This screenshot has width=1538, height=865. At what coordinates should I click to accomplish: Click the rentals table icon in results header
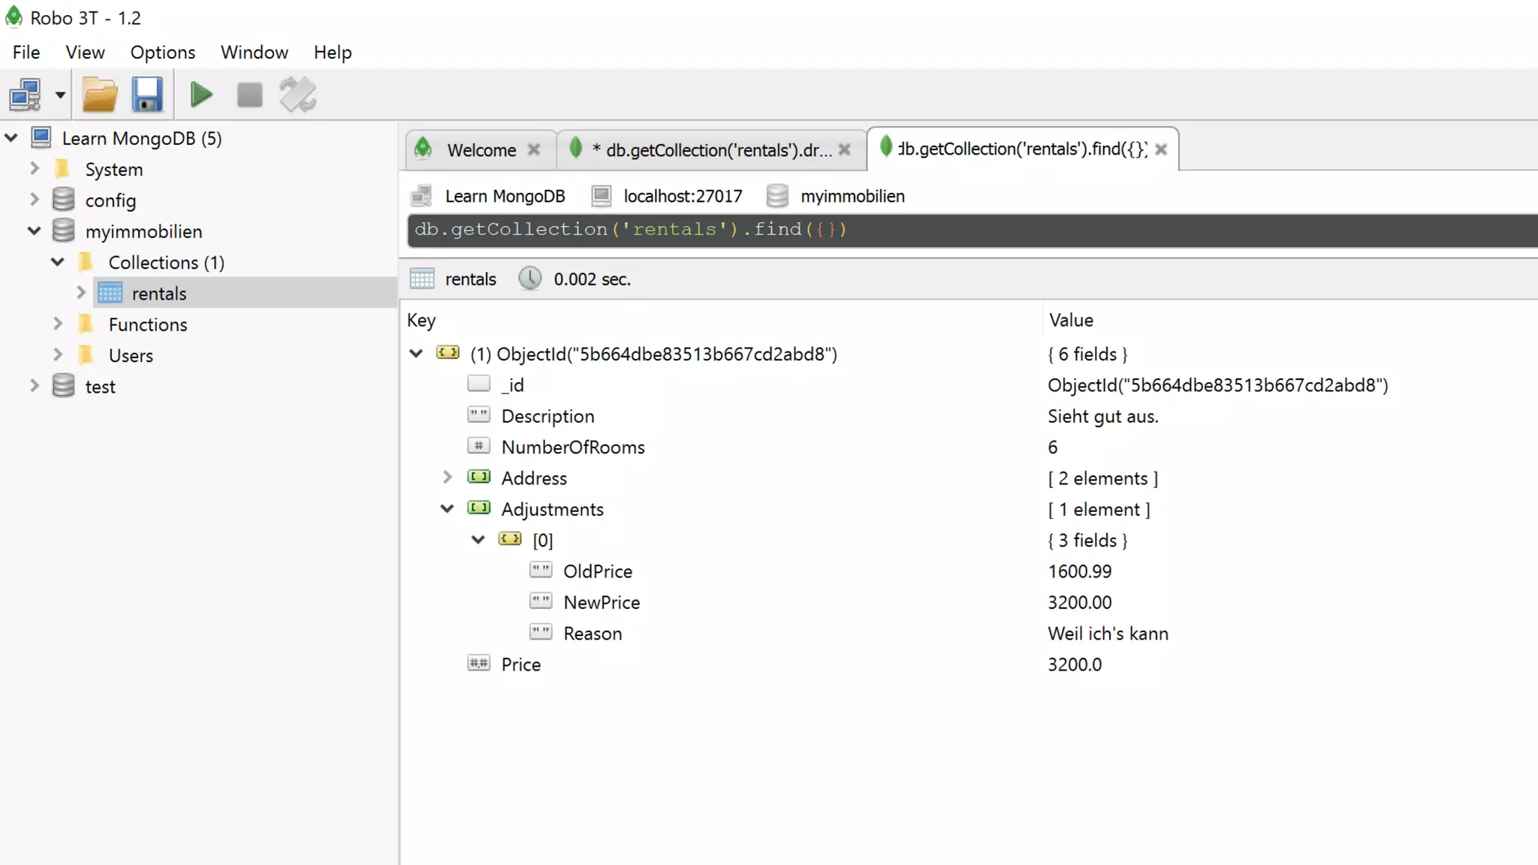[x=422, y=279]
